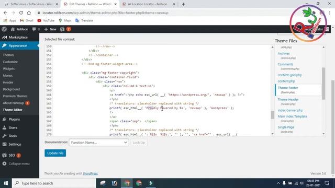The height and width of the screenshot is (188, 335).
Task: Visit the Relifeon site from admin bar
Action: coord(19,29)
